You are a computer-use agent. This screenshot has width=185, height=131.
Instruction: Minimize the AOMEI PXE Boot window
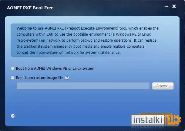[166, 7]
